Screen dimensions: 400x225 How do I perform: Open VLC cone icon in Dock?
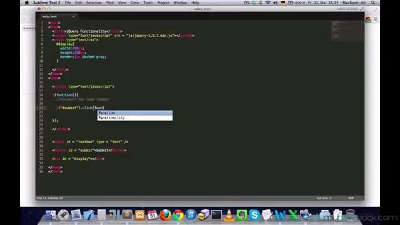click(x=229, y=215)
